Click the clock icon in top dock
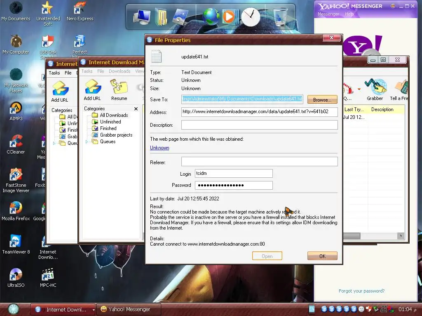 [251, 16]
